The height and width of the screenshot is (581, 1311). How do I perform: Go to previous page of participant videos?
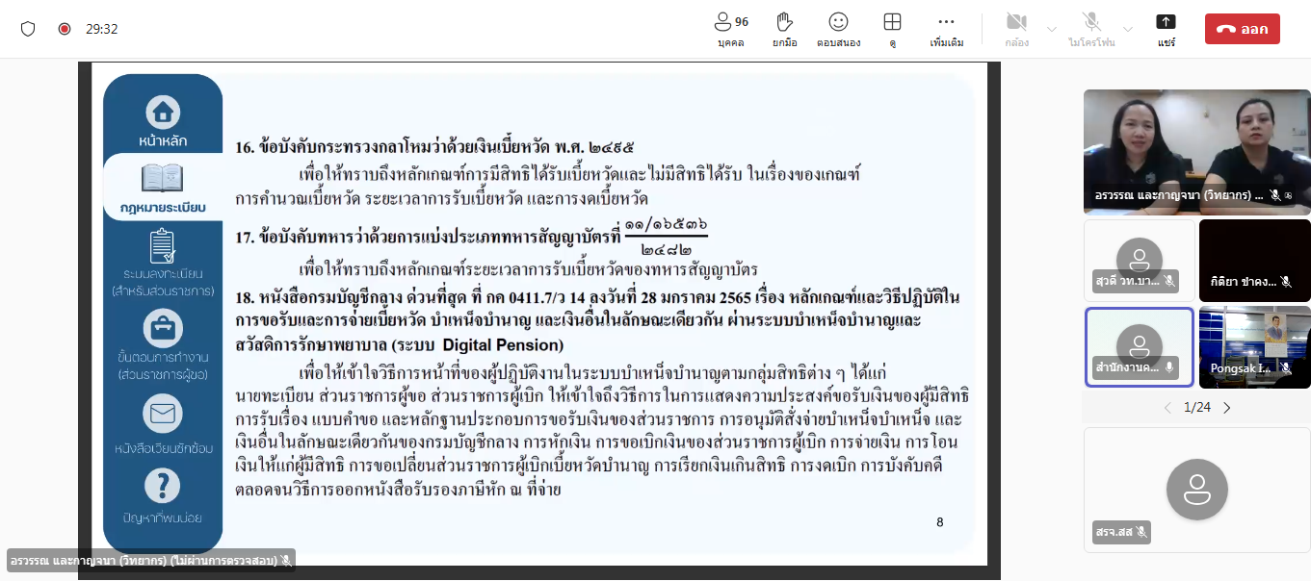1167,408
